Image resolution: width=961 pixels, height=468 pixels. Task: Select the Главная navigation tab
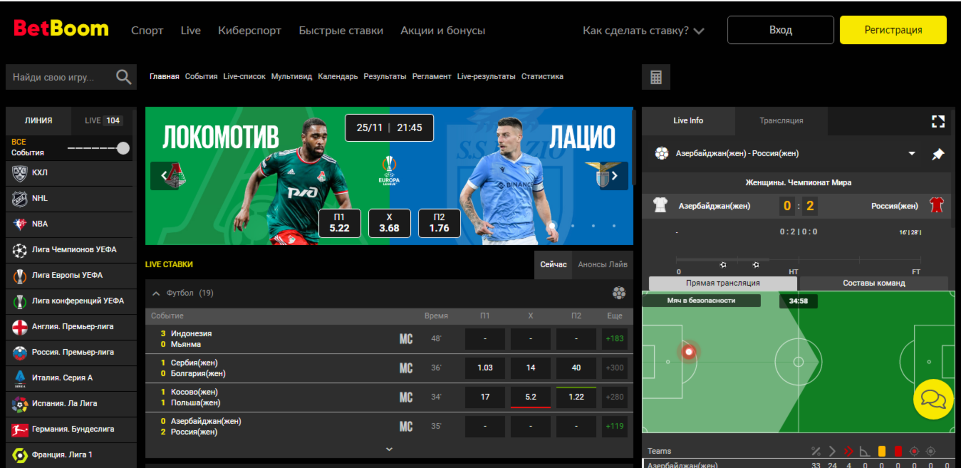(x=164, y=77)
